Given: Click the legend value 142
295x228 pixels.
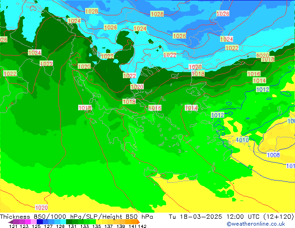Looking at the screenshot, I should coord(142,226).
